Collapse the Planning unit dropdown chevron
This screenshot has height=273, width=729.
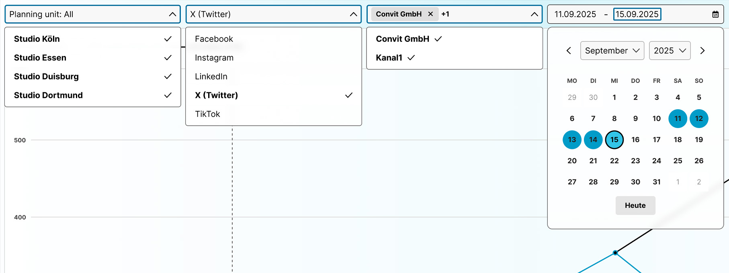coord(172,14)
